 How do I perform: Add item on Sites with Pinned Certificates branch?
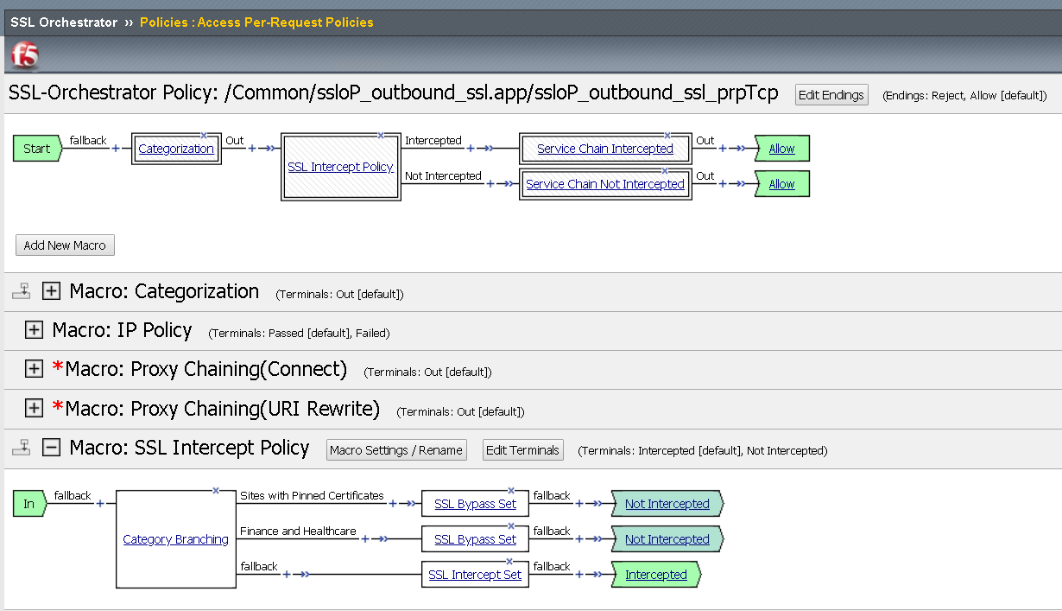393,504
